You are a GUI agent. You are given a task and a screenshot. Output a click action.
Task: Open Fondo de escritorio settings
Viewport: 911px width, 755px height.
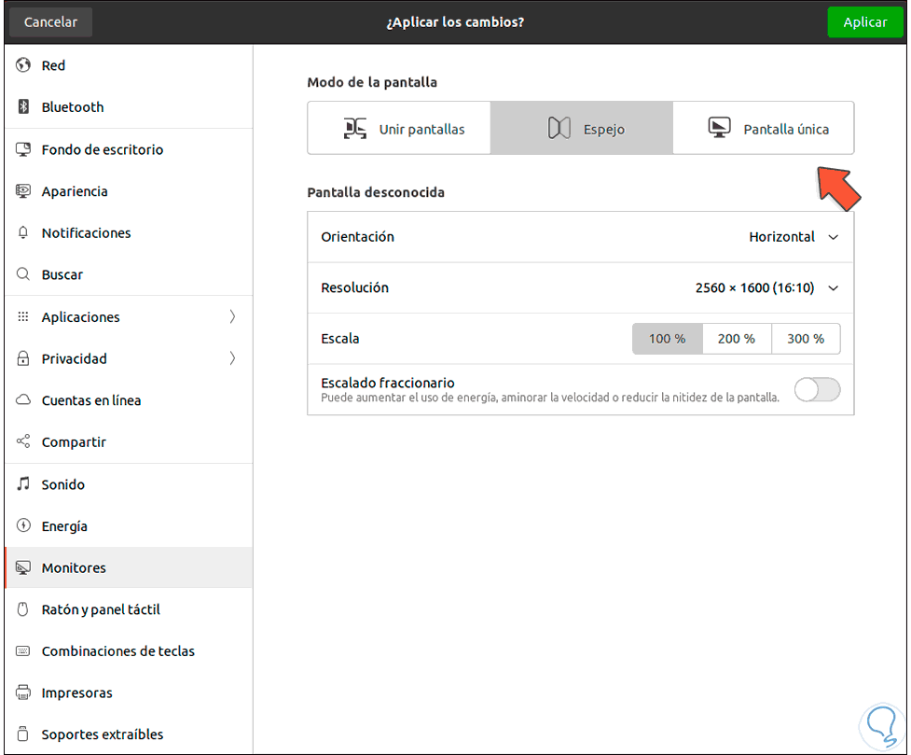[x=129, y=149]
